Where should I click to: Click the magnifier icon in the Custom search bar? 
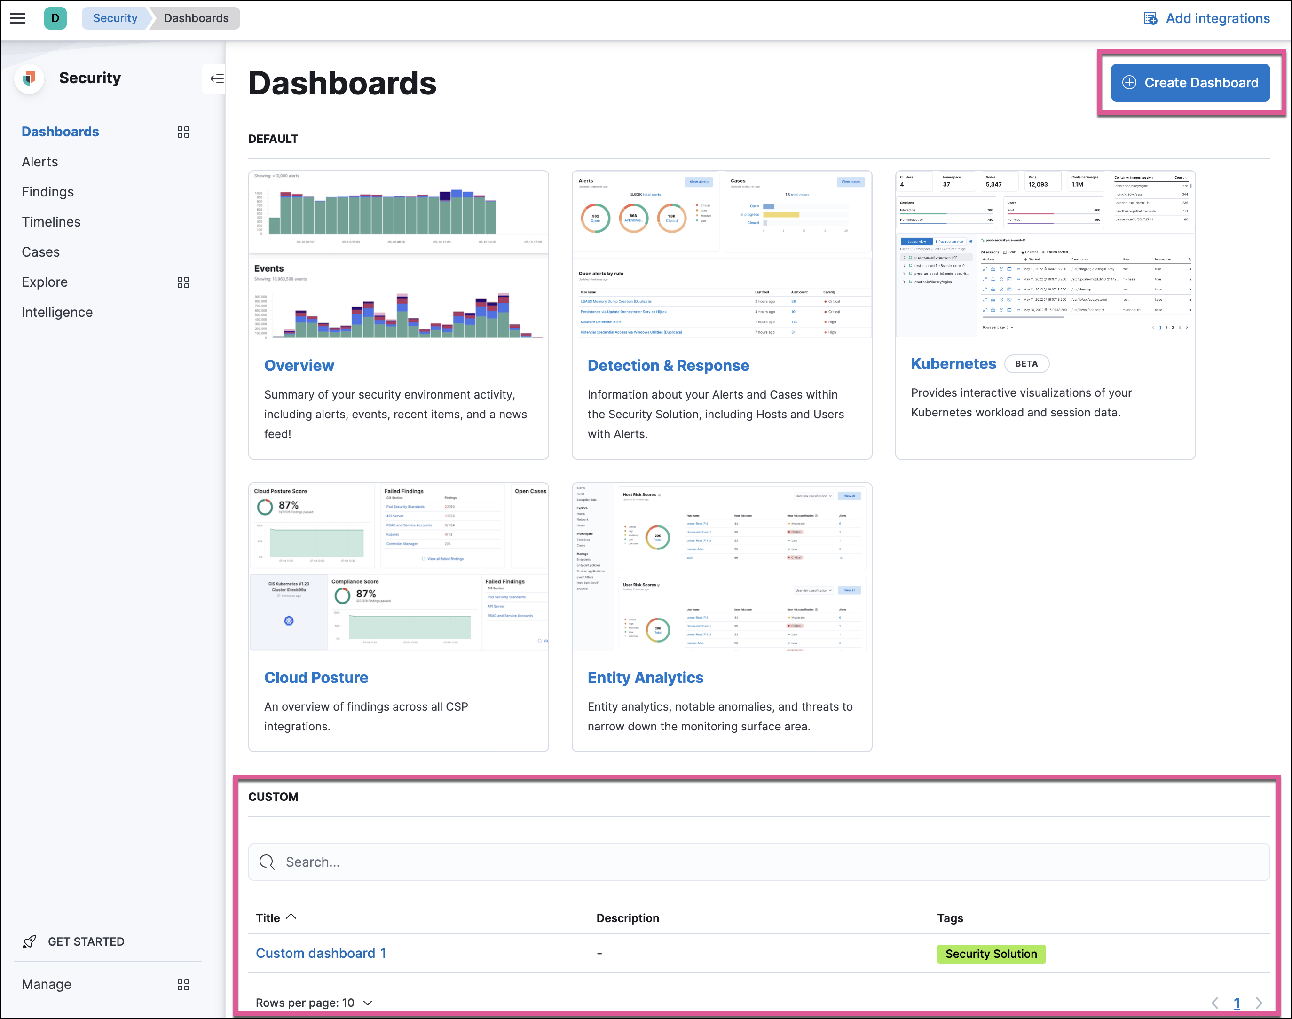point(267,862)
